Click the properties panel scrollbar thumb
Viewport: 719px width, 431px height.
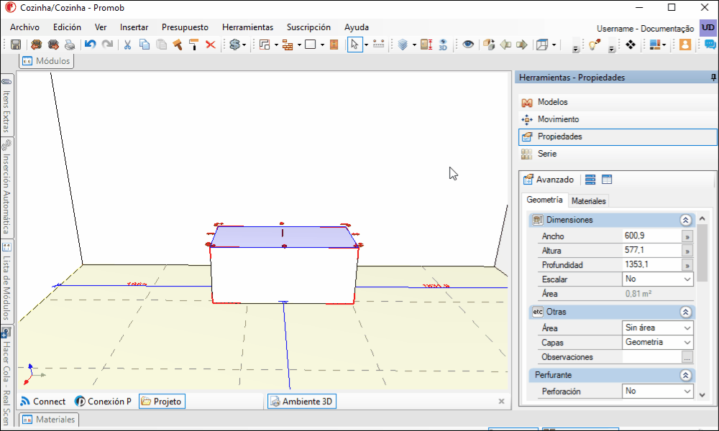[x=702, y=252]
